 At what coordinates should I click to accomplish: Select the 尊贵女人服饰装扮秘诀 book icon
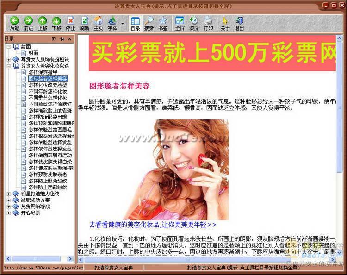point(16,59)
